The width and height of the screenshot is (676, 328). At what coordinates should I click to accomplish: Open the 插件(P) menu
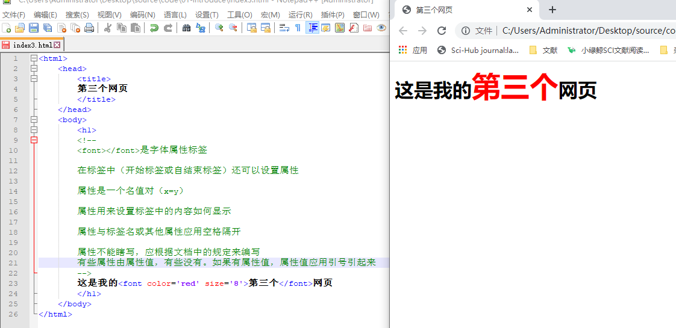(x=333, y=14)
